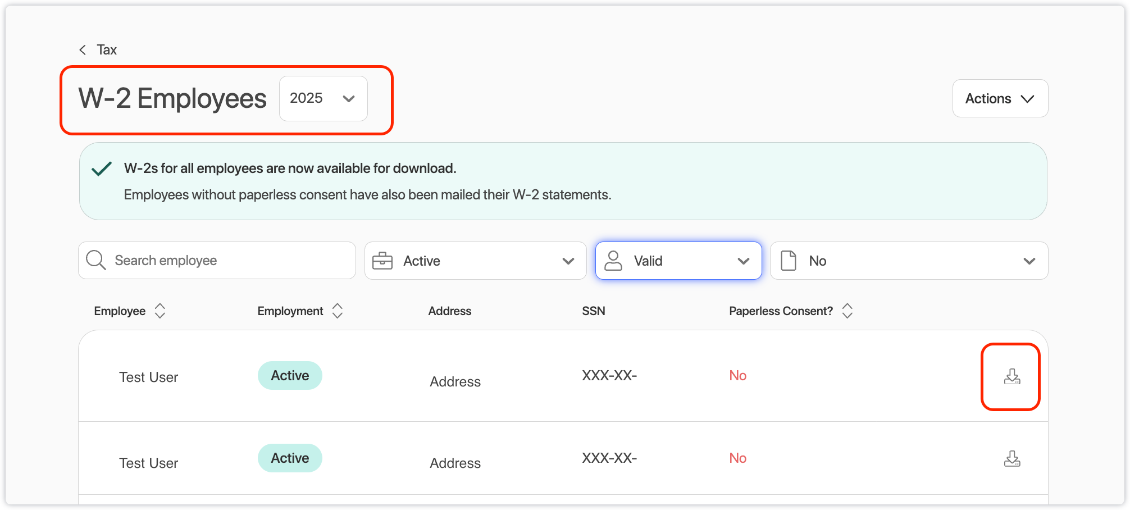
Task: Click the briefcase icon in employment filter
Action: (x=382, y=261)
